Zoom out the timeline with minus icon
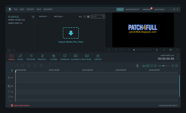Viewport: 186px width, 113px height. click(152, 66)
